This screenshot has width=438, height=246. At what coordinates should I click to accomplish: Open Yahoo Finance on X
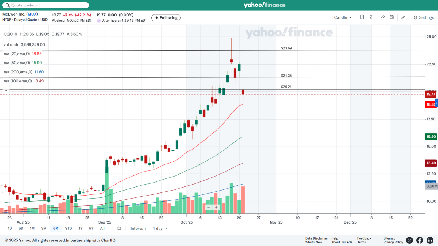(x=409, y=240)
